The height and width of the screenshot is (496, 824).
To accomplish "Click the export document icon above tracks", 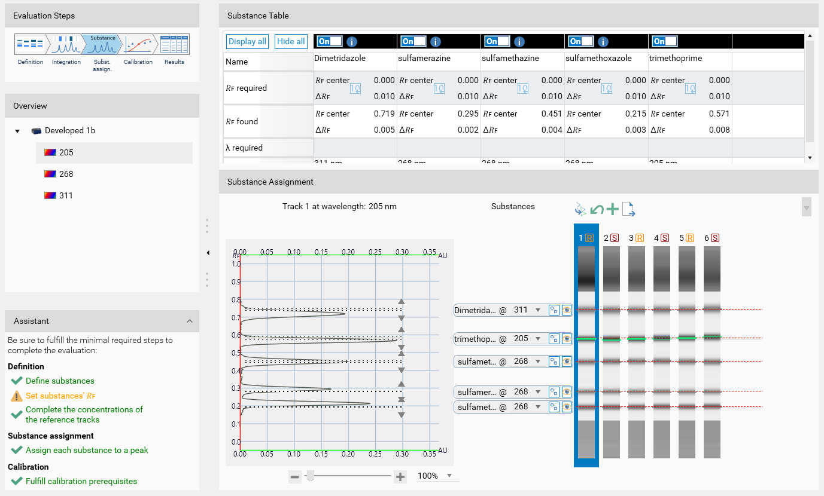I will 628,209.
